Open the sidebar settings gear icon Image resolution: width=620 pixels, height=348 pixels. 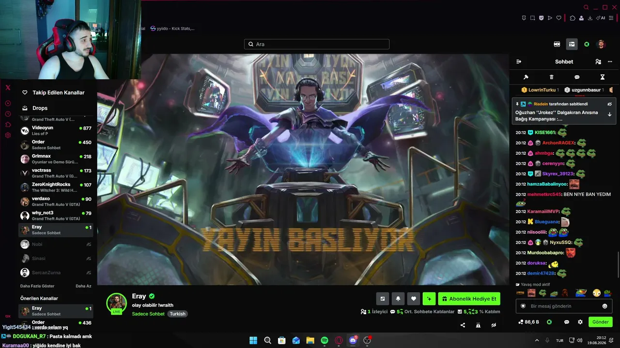8,135
